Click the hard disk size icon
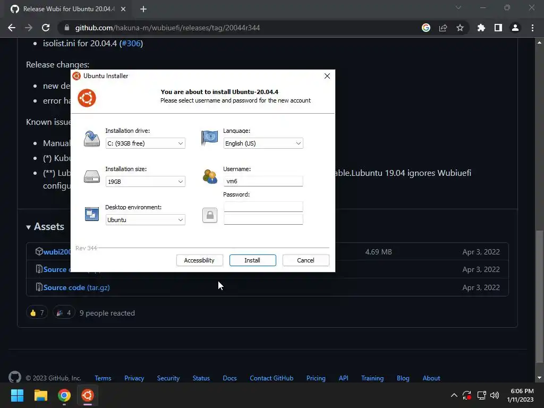 [91, 176]
